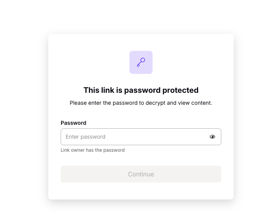
Task: Click the grey Continue button below the hint
Action: pyautogui.click(x=141, y=174)
